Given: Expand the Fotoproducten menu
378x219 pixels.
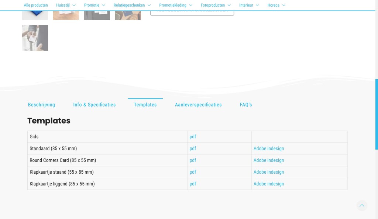Looking at the screenshot, I should click(216, 5).
